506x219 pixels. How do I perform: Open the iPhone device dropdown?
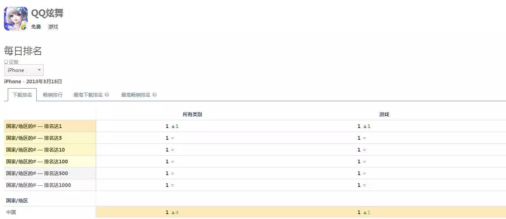coord(24,70)
